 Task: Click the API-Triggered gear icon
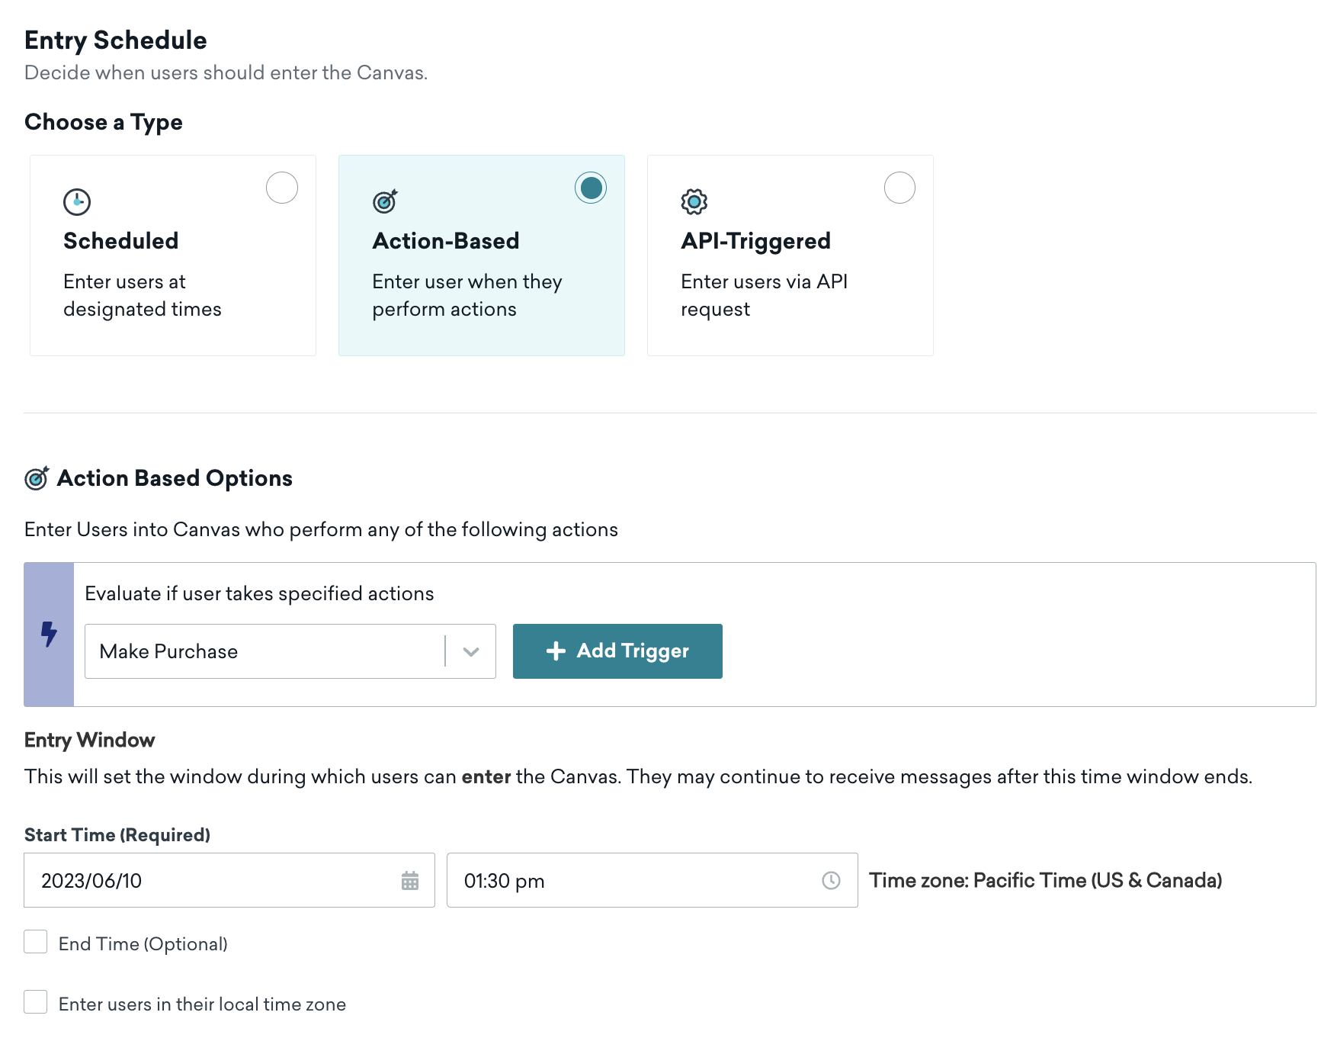click(694, 201)
